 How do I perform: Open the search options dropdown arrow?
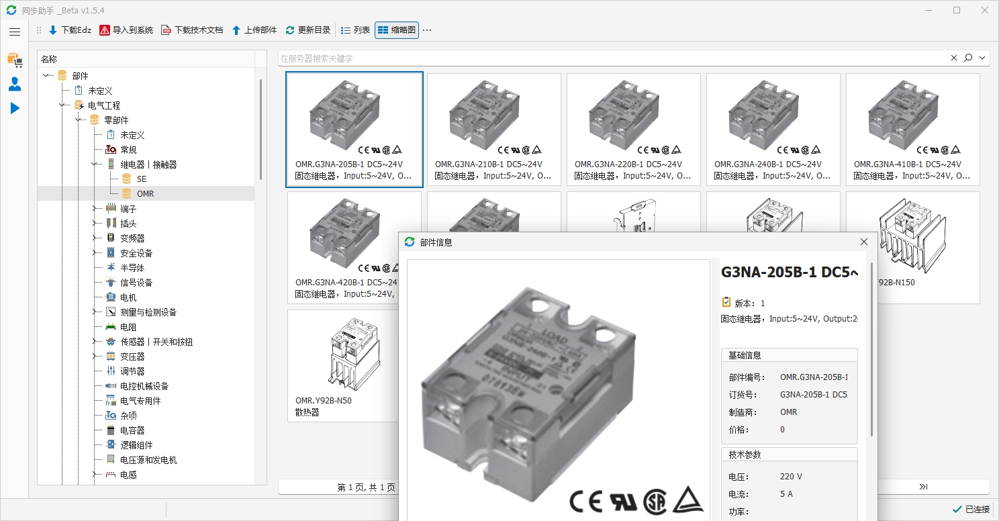(x=983, y=58)
